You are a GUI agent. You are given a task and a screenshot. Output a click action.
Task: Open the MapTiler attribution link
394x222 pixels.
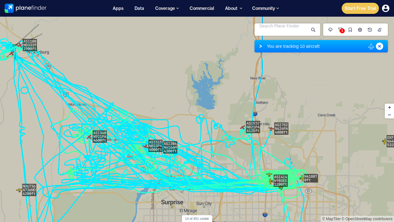point(332,219)
